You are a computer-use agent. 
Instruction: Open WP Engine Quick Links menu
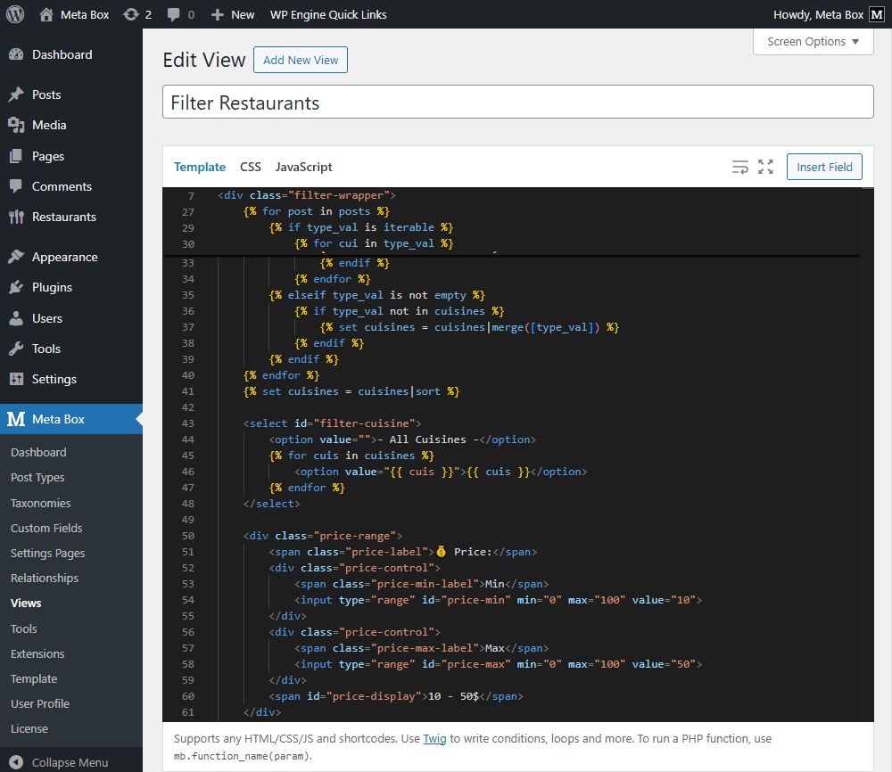coord(328,14)
